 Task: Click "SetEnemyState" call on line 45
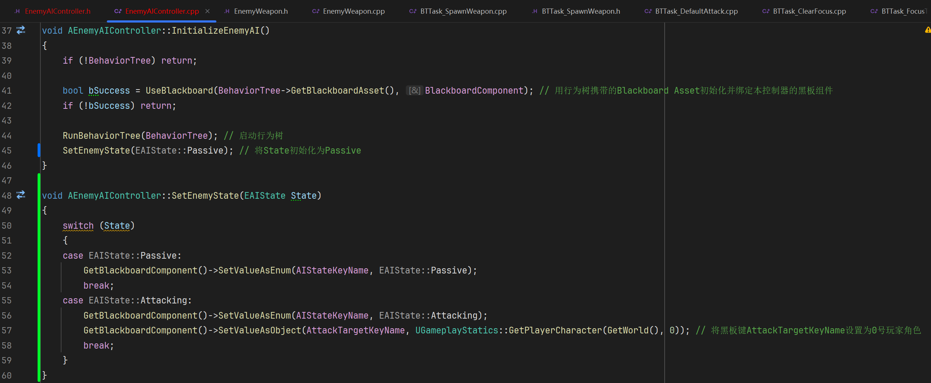coord(96,151)
